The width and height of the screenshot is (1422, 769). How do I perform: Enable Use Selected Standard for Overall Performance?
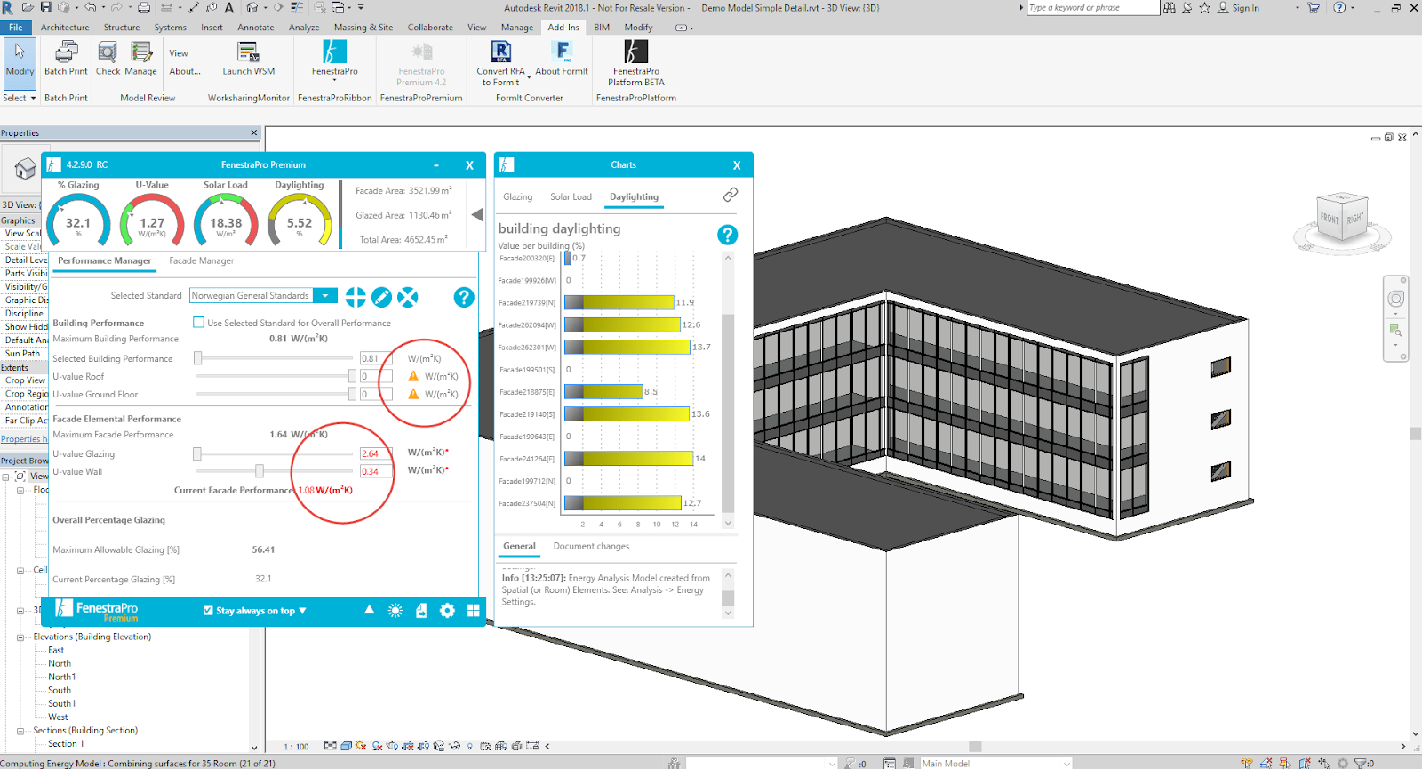(x=198, y=323)
